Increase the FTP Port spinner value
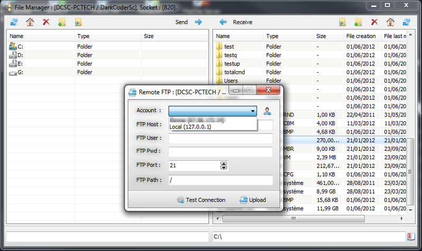This screenshot has width=422, height=251. coord(224,163)
